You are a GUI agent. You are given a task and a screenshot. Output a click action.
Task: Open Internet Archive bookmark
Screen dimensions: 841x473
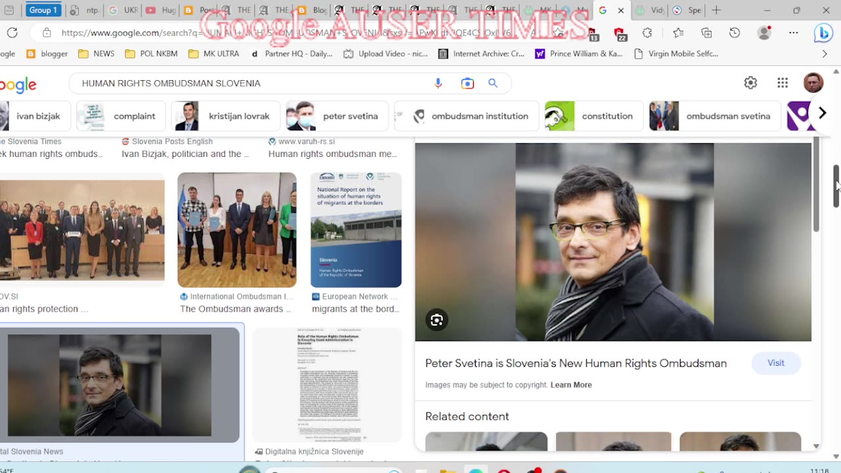click(481, 54)
